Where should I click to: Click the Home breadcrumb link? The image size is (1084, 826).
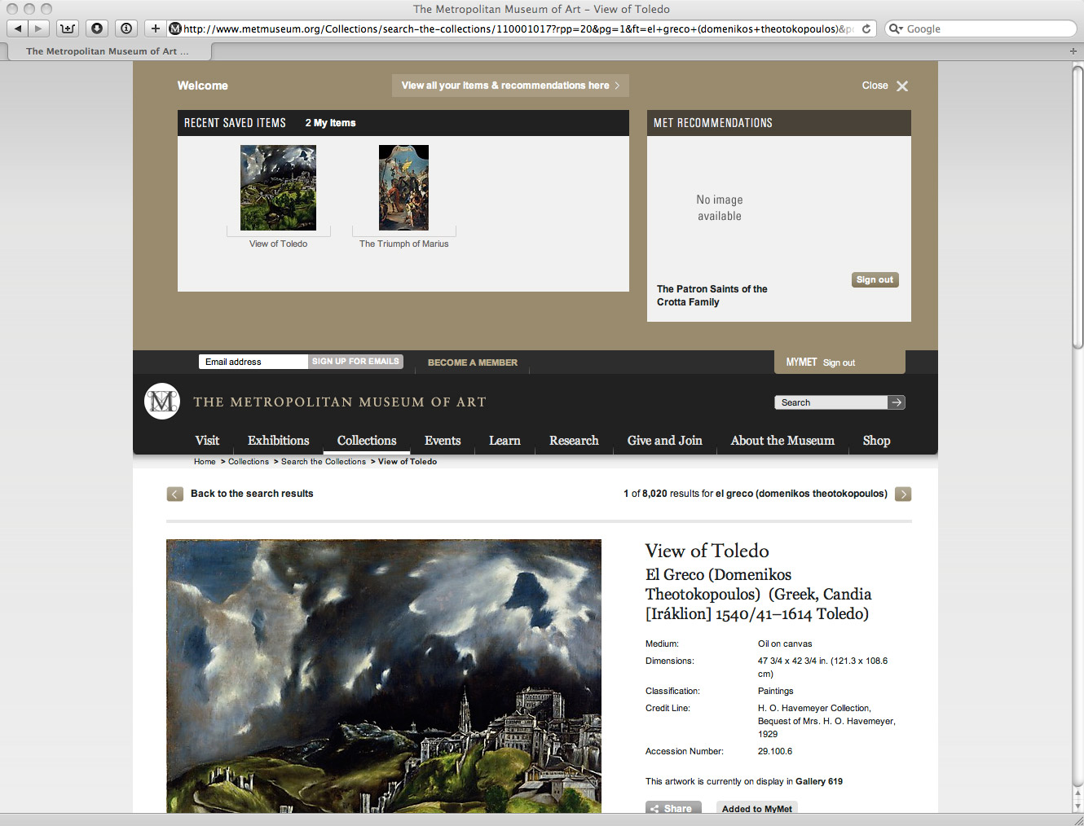tap(205, 462)
